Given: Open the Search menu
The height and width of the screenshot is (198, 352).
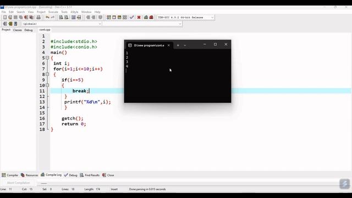Looking at the screenshot, I should coord(21,12).
